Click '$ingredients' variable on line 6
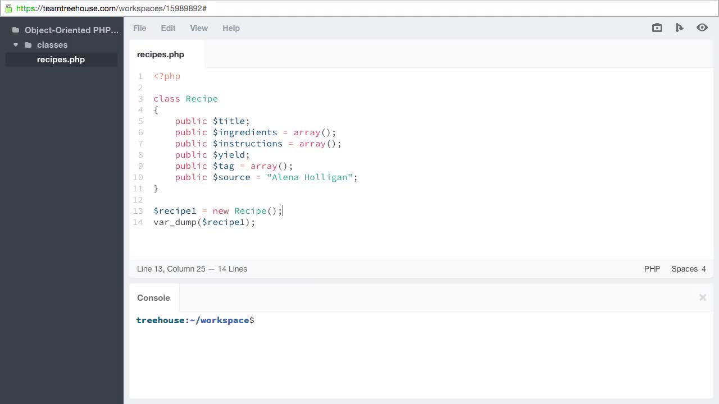719x404 pixels. [245, 132]
